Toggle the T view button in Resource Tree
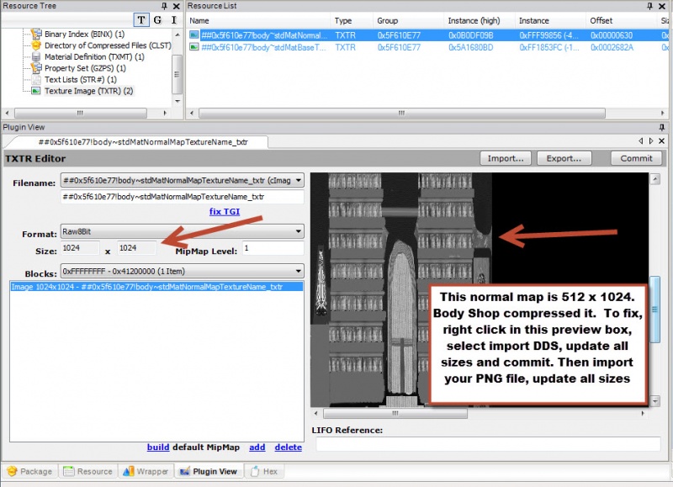 coord(140,20)
